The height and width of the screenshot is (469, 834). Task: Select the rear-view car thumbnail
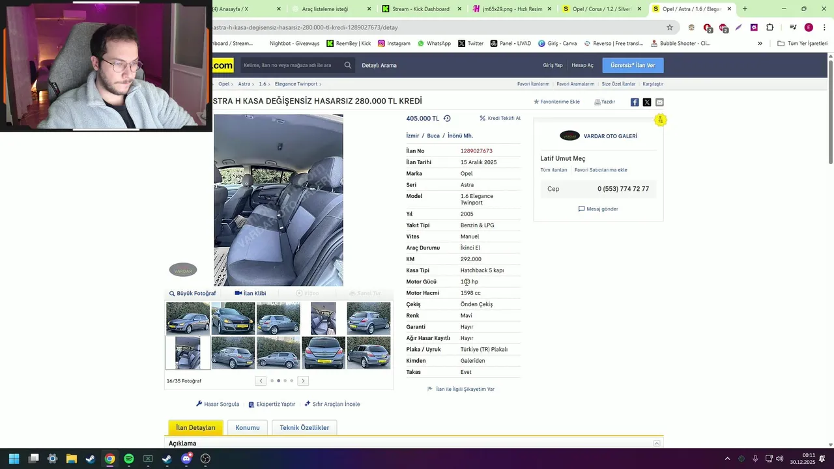pyautogui.click(x=323, y=352)
